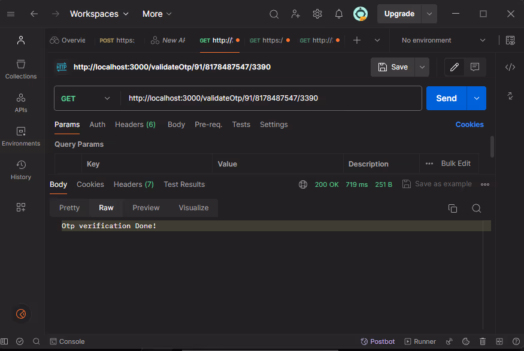
Task: Toggle the sidebar icon in status bar
Action: [4, 341]
